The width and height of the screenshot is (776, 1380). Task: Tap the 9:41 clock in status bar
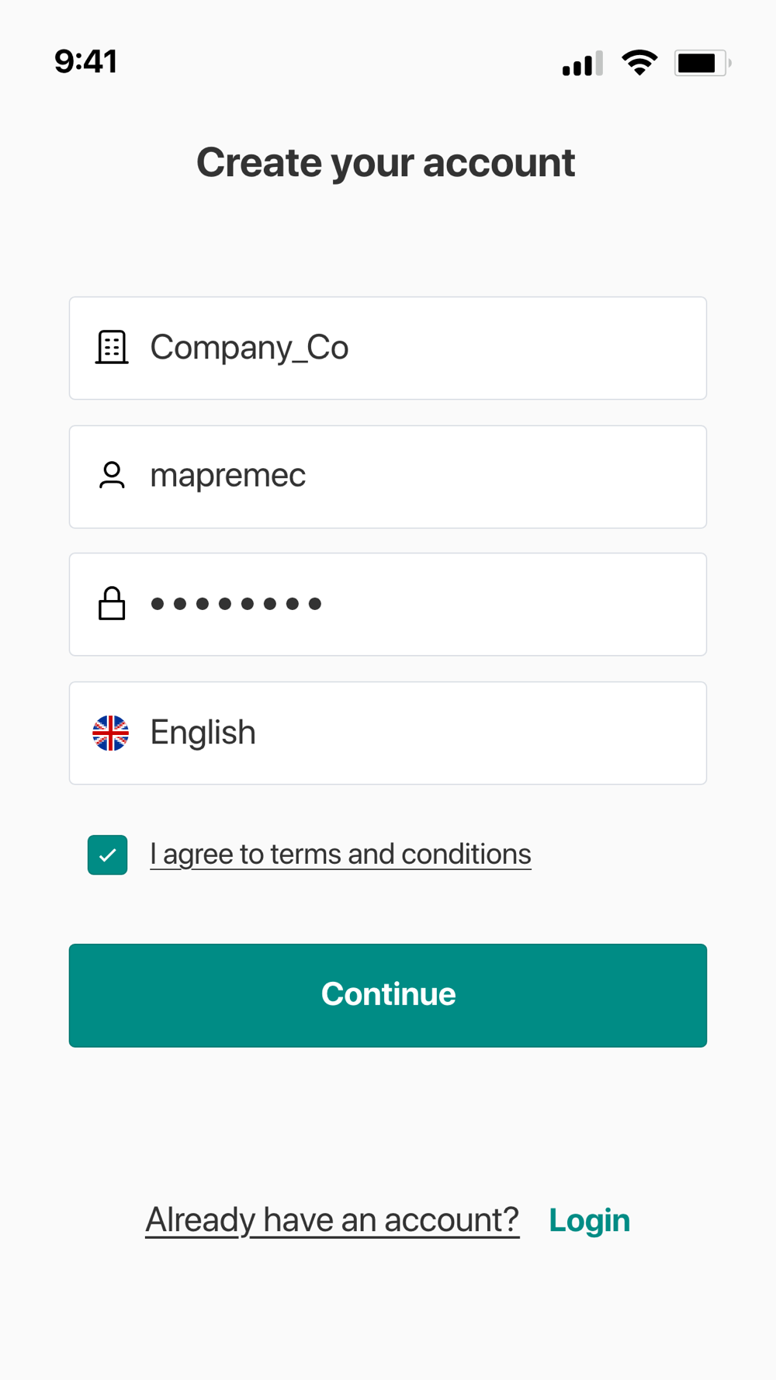pos(85,61)
